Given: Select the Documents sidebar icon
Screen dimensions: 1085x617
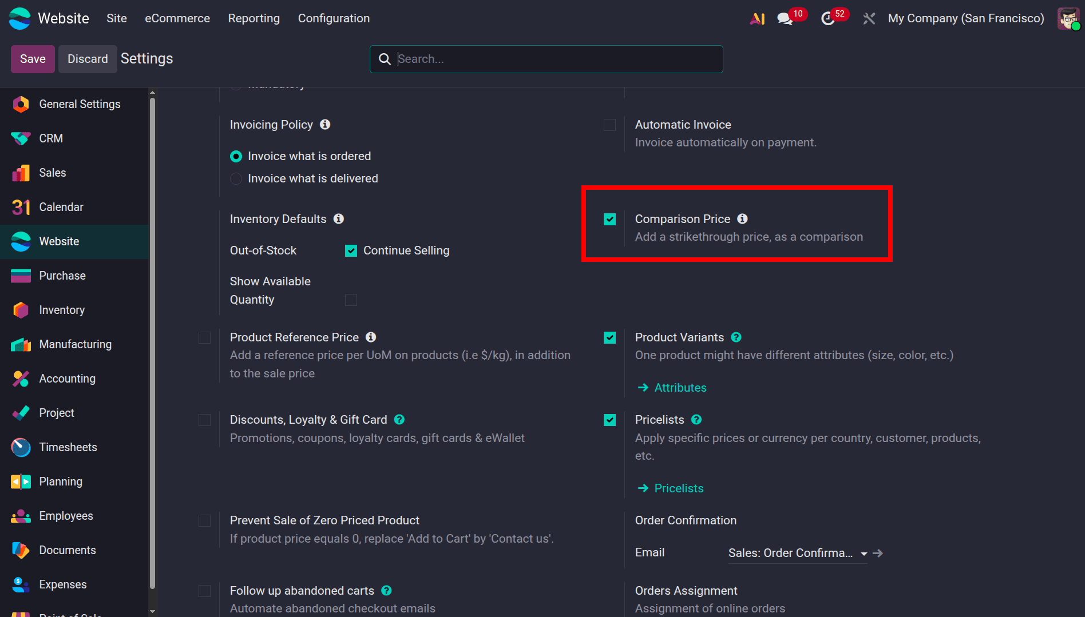Looking at the screenshot, I should 21,550.
